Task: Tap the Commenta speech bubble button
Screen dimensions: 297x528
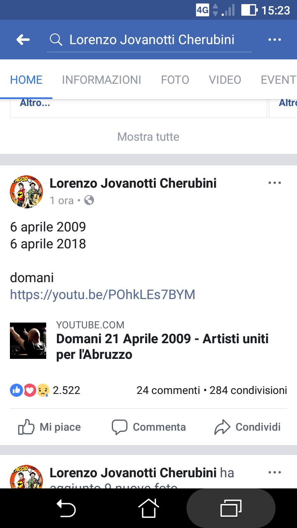Action: pos(148,427)
